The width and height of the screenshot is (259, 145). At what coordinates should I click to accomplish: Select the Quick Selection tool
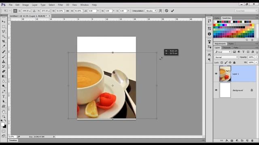(x=4, y=36)
